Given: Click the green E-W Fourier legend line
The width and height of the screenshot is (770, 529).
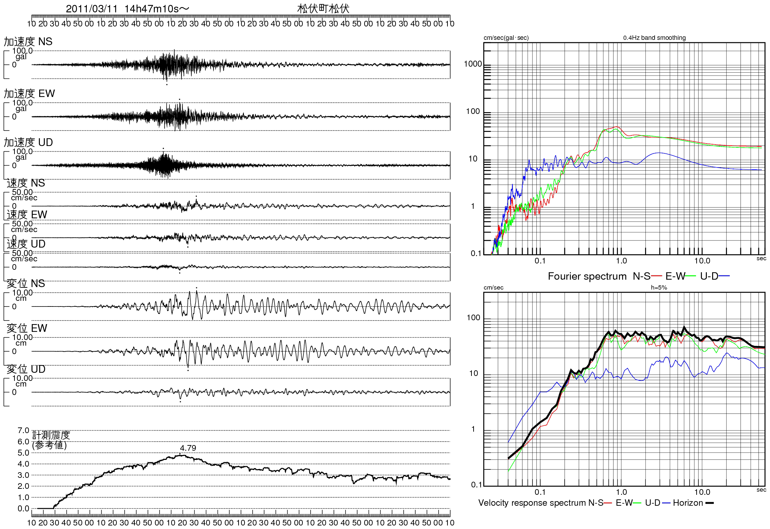Looking at the screenshot, I should 691,276.
